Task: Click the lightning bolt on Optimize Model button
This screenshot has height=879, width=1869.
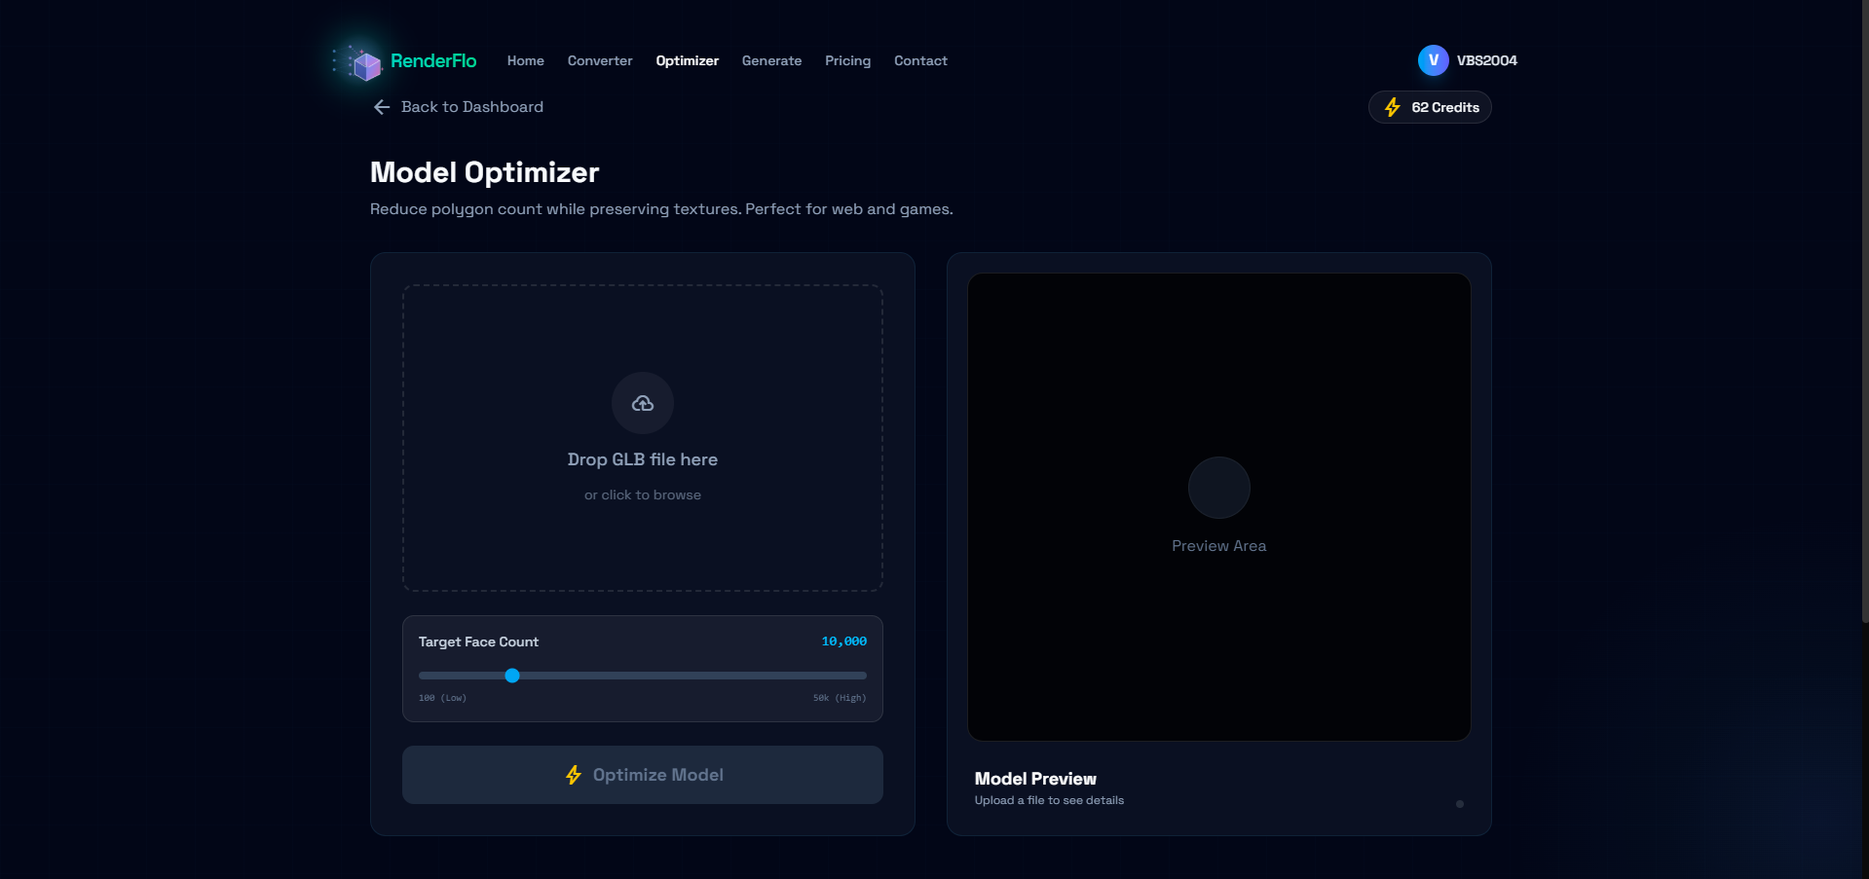Action: click(x=574, y=775)
